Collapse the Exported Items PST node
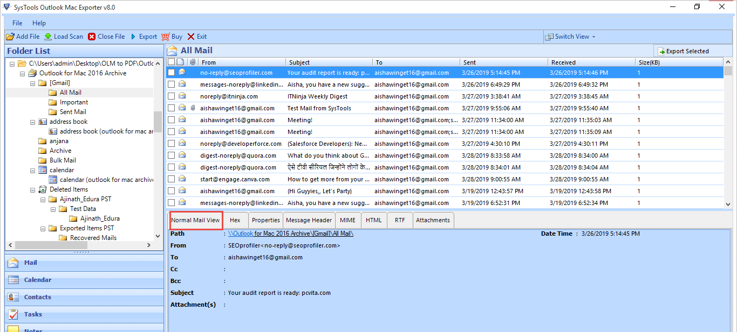Image resolution: width=737 pixels, height=332 pixels. (x=43, y=228)
